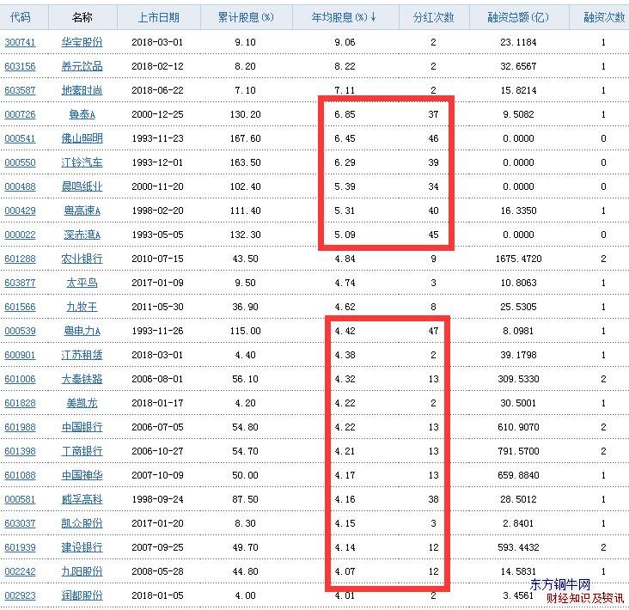Open stock code link 002242
This screenshot has height=610, width=629.
20,571
